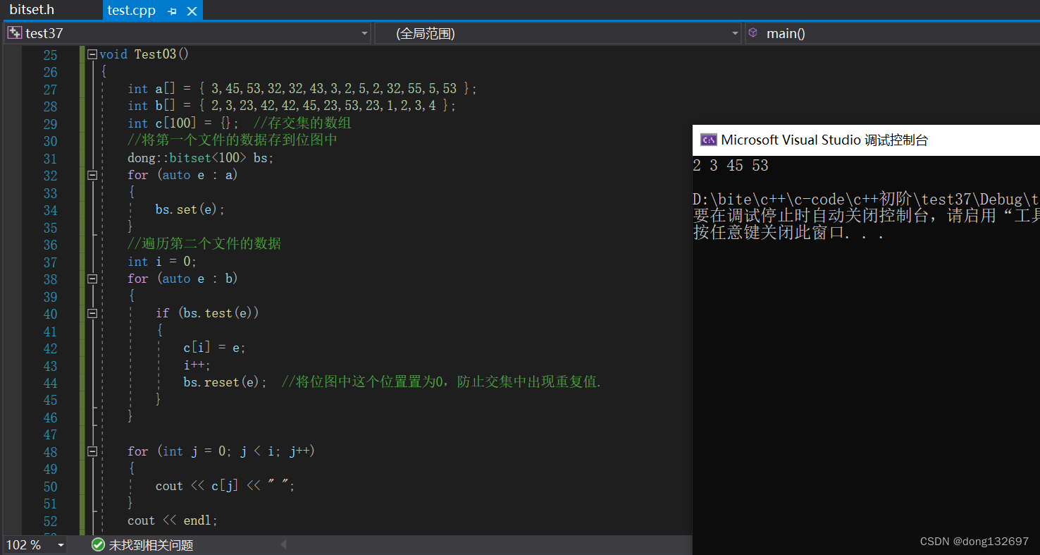Click the "cout << c[j]" output line
Screen dimensions: 1040x555
pyautogui.click(x=225, y=486)
